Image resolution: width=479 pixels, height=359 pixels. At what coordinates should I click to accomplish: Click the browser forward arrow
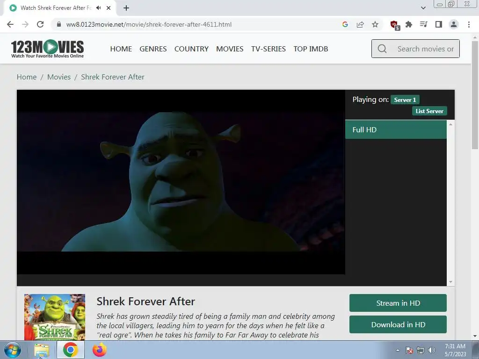point(25,24)
